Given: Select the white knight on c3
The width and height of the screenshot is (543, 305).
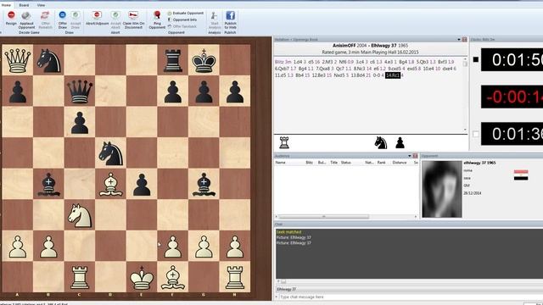Looking at the screenshot, I should (80, 215).
